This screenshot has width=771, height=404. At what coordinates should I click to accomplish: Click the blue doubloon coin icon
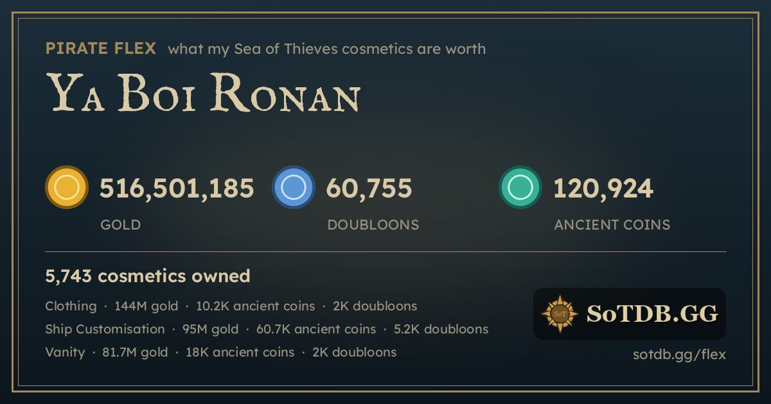click(294, 187)
